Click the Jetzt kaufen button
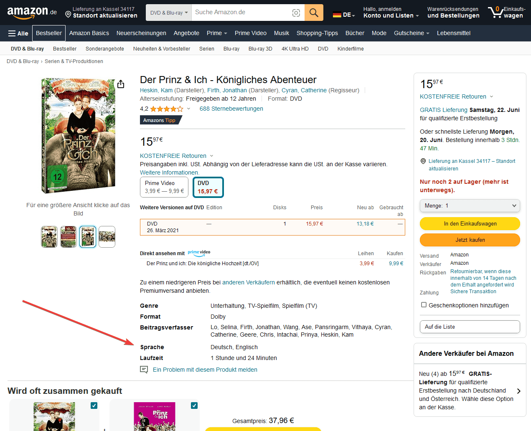 (x=470, y=240)
